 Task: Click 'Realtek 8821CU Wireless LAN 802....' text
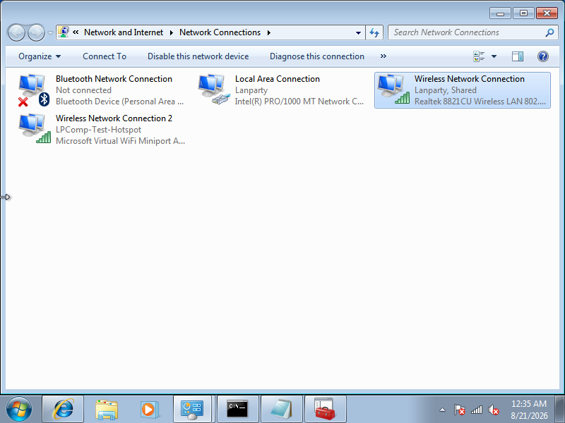click(480, 102)
